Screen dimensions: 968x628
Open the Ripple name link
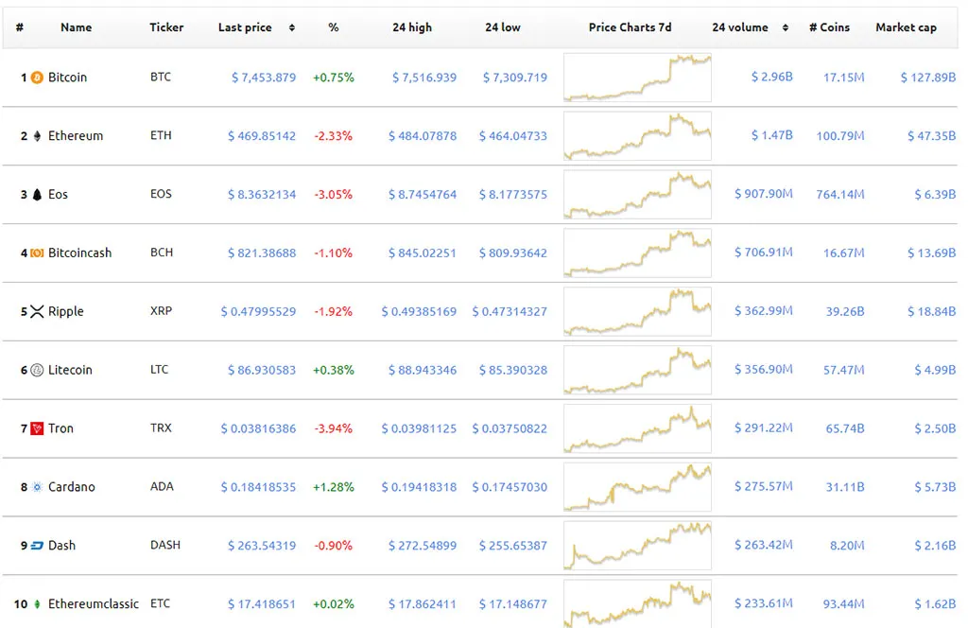(x=65, y=311)
